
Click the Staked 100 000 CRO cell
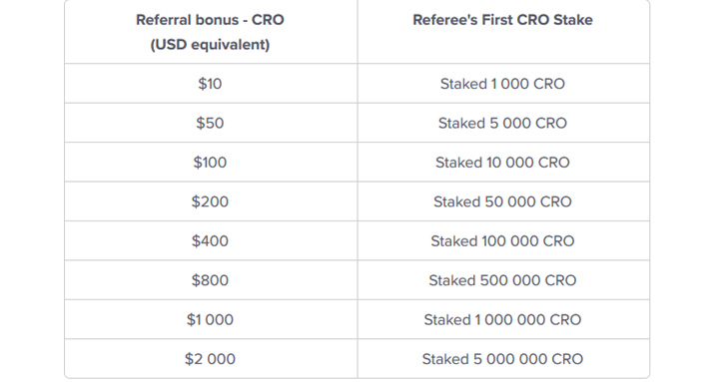tap(502, 240)
